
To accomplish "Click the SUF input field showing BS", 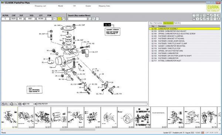I will (x=21, y=19).
